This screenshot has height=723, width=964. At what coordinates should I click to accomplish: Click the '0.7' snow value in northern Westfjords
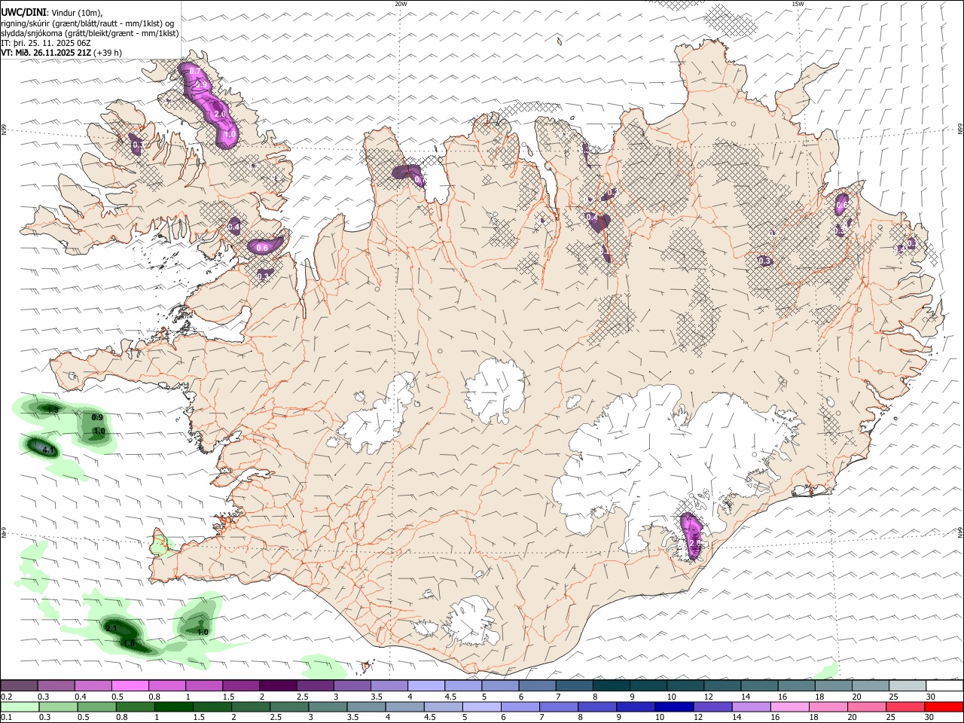(x=194, y=71)
